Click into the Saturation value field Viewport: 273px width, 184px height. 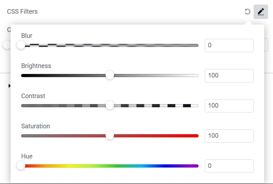coord(229,136)
